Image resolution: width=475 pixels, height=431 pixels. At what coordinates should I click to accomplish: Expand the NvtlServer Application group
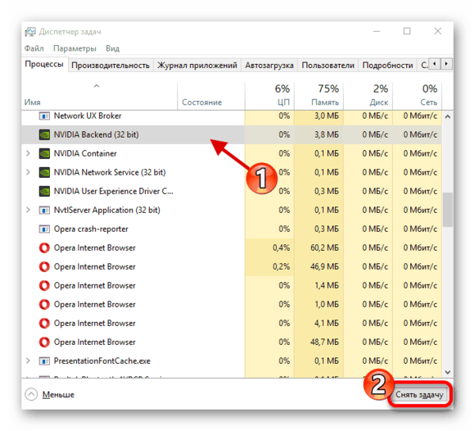(x=28, y=210)
